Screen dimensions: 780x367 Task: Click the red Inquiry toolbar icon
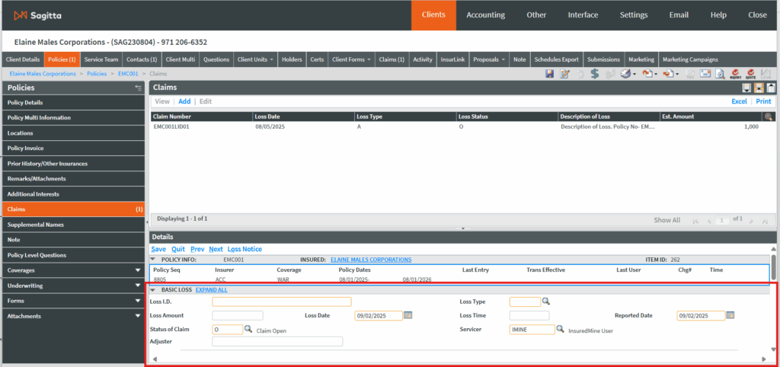737,74
